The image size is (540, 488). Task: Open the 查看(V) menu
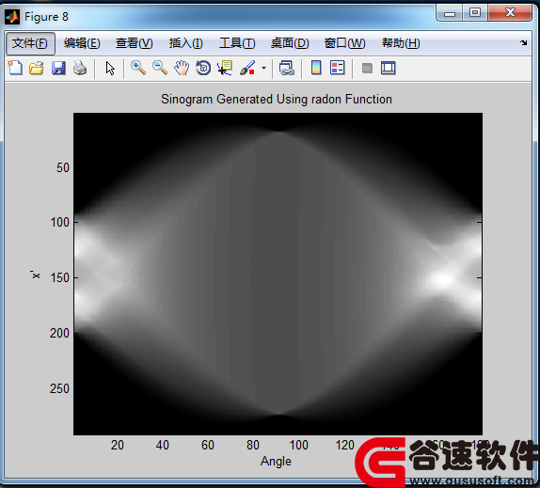pyautogui.click(x=134, y=43)
